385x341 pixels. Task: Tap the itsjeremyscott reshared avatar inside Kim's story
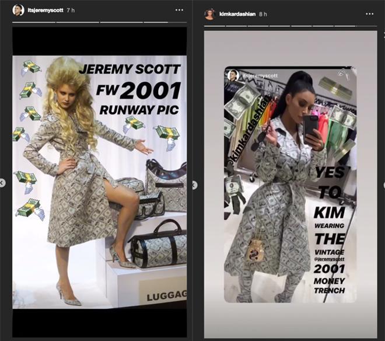point(233,75)
